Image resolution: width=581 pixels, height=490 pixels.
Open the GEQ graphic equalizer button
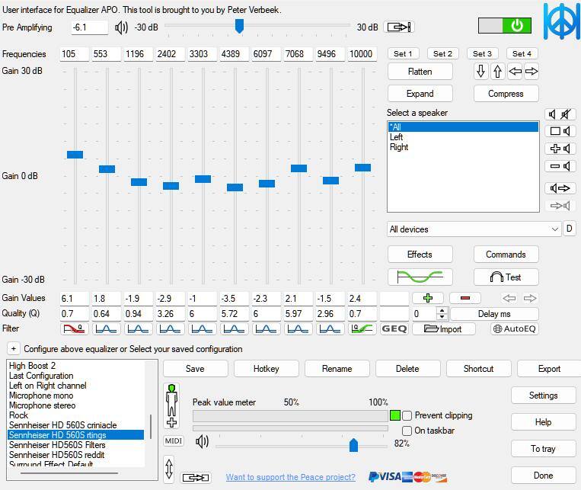click(x=394, y=329)
